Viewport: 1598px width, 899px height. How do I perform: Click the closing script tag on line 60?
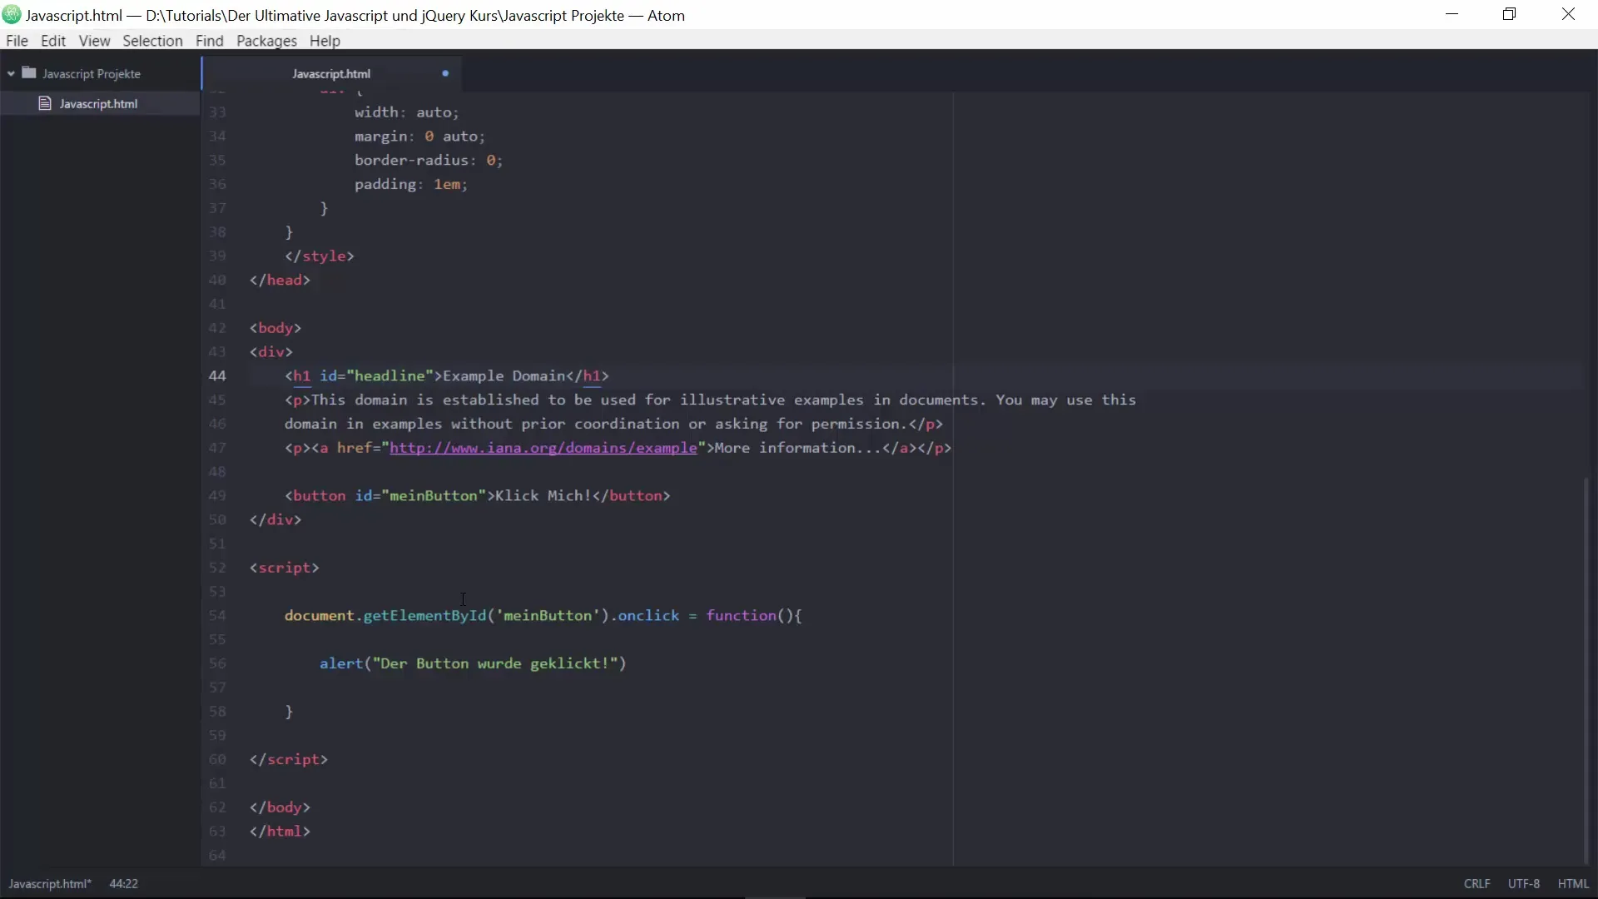pyautogui.click(x=289, y=760)
